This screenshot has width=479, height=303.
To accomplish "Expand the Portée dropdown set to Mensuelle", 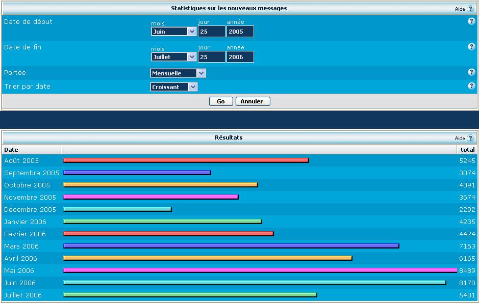I will click(x=178, y=73).
